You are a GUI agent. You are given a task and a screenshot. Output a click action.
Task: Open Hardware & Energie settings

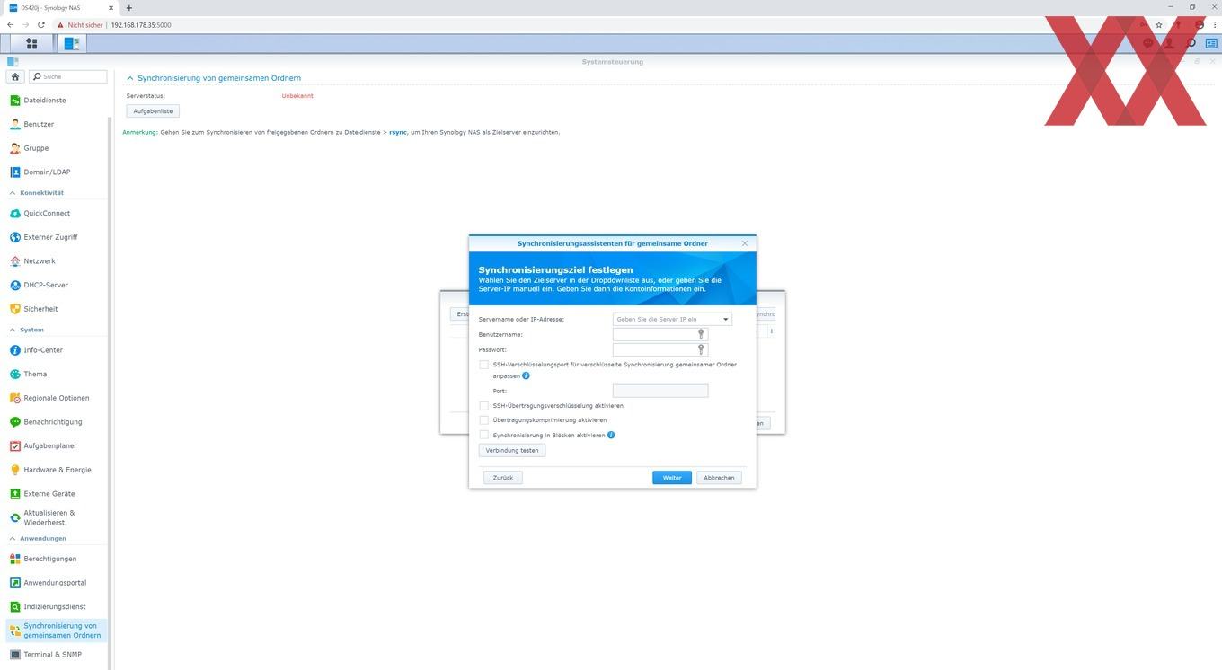[x=56, y=470]
